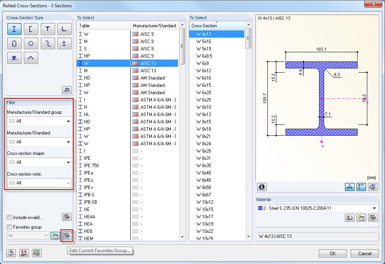Select the IPB-SB table row
Screen dimensions: 385x264
(128, 202)
